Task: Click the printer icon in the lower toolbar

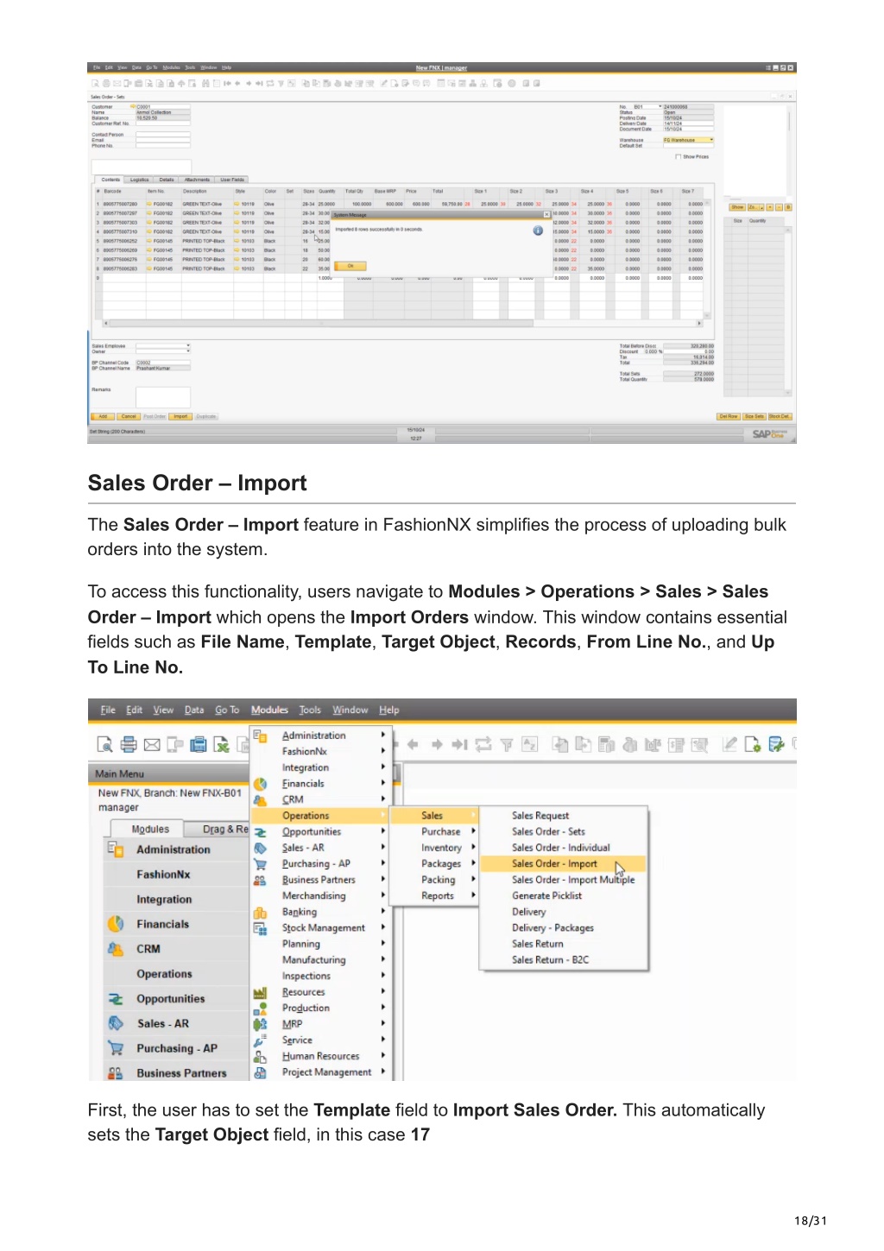Action: 129,744
